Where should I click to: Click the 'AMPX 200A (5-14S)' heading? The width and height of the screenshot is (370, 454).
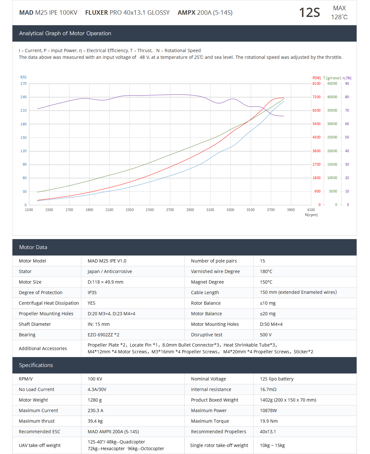tap(205, 13)
